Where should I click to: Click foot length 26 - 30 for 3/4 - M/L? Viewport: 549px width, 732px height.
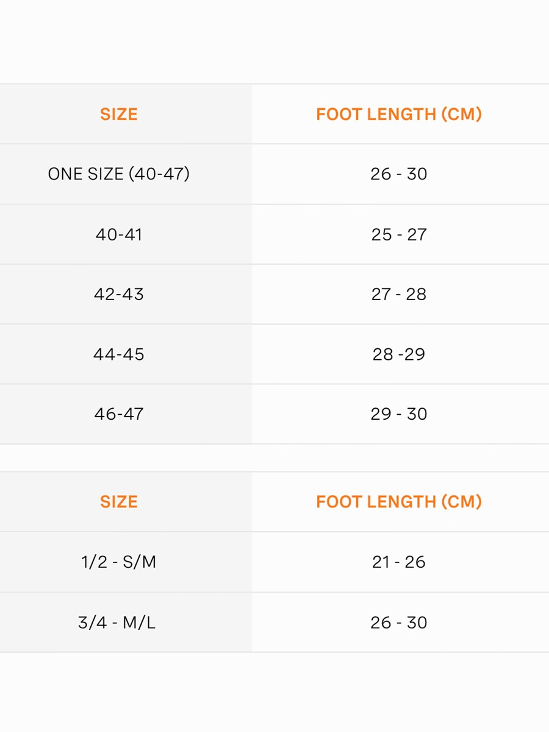click(x=399, y=622)
